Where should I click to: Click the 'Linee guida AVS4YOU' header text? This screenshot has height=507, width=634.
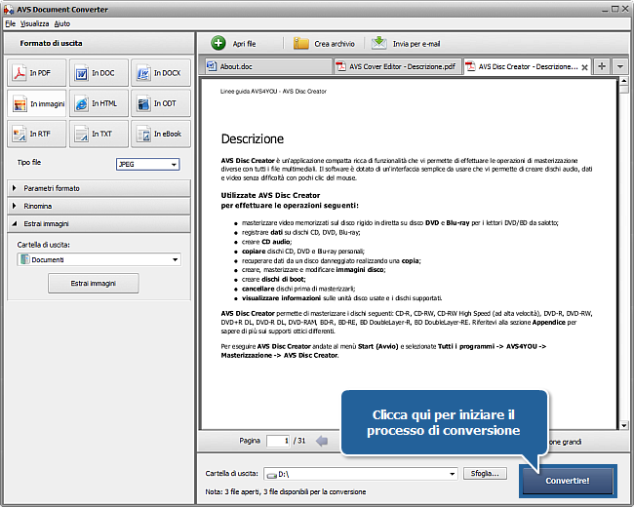[273, 92]
